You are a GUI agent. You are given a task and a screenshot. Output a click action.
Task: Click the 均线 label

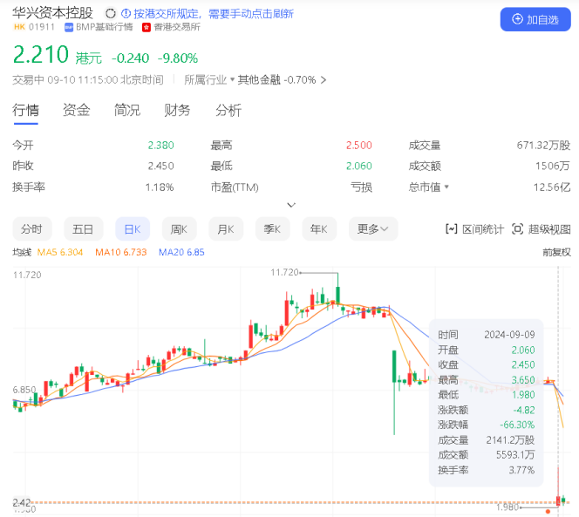coord(22,252)
